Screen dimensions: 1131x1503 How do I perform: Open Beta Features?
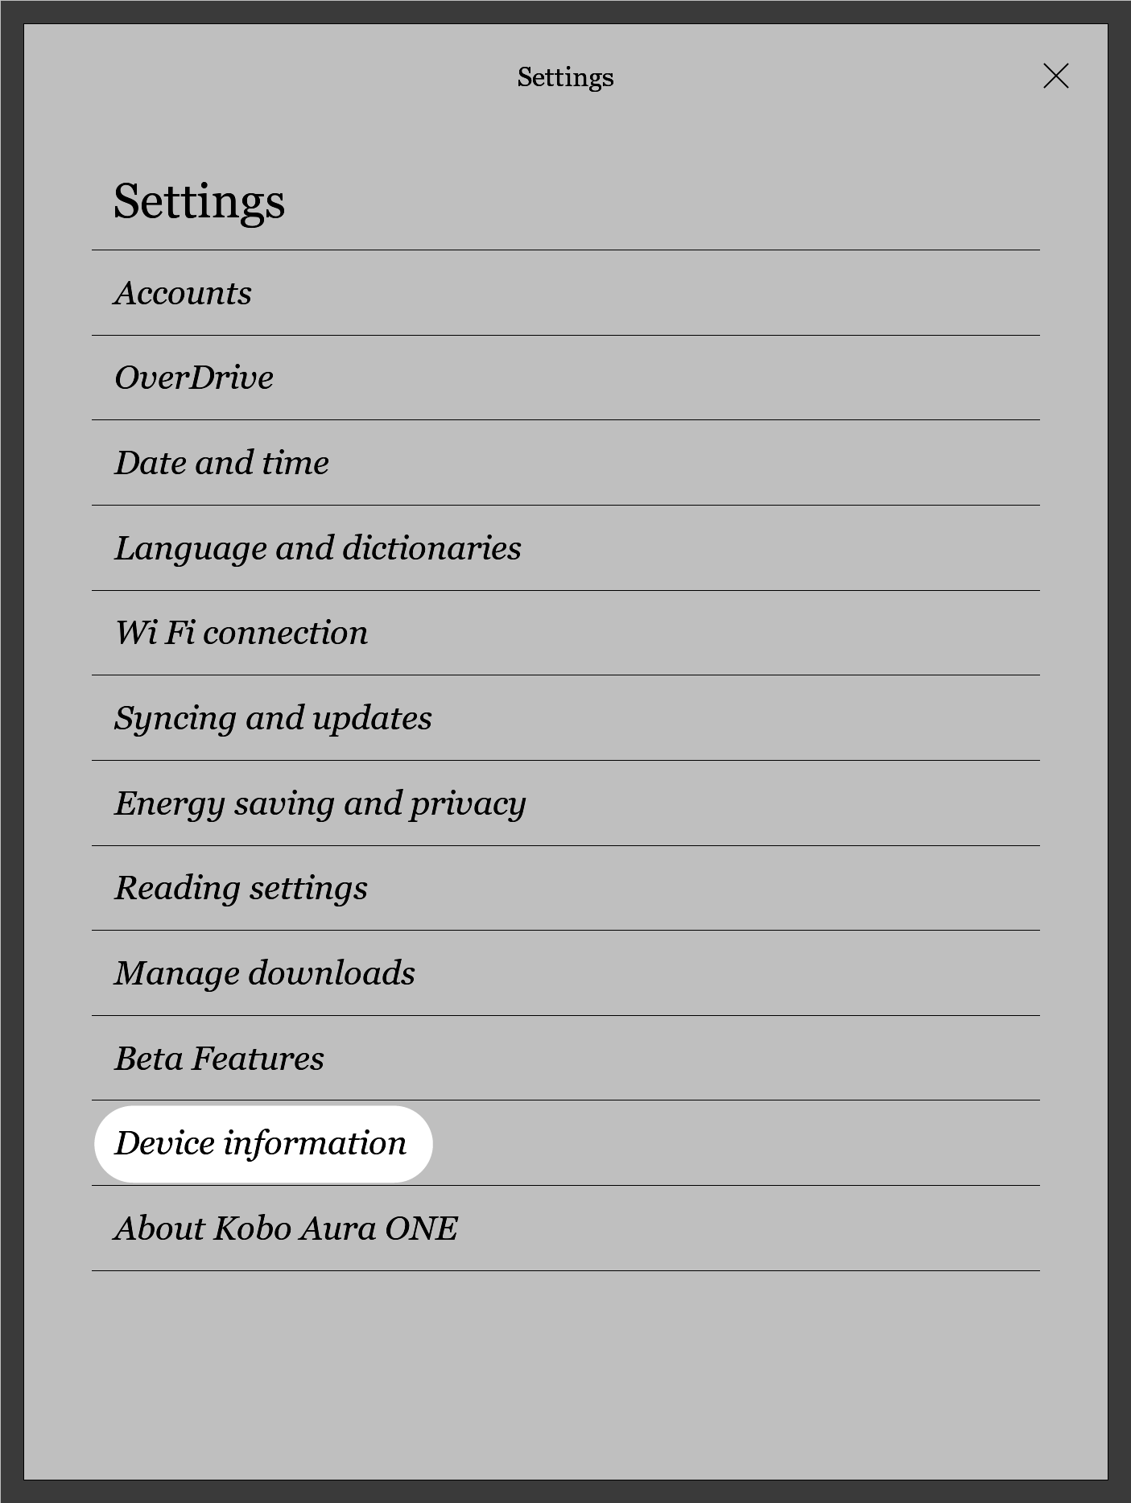[219, 1059]
